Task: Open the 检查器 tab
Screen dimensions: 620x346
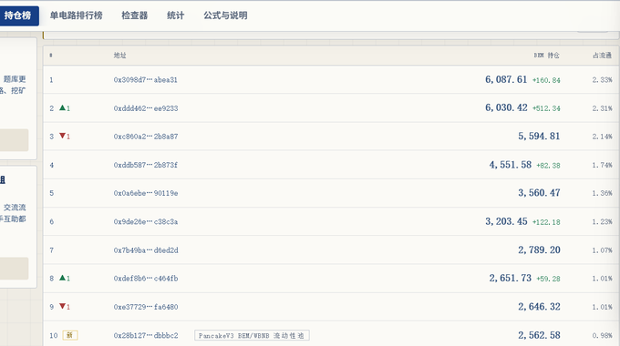Action: [134, 15]
